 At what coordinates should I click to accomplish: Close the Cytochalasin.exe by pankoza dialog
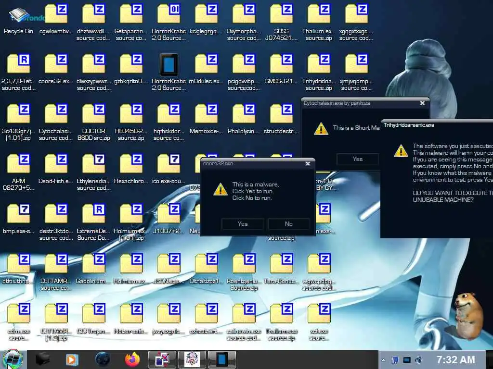[422, 103]
